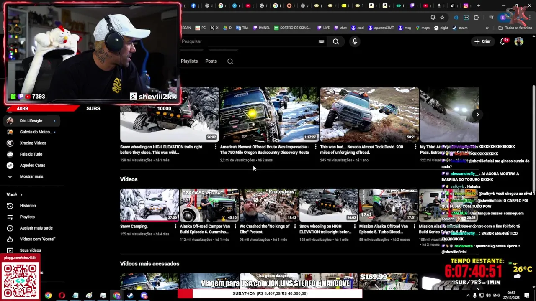Image resolution: width=536 pixels, height=301 pixels.
Task: Open the Vídeos com "Gostei" thumbs-up icon
Action: (10, 239)
